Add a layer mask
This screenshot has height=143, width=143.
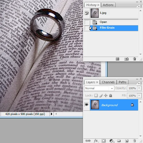104,141
